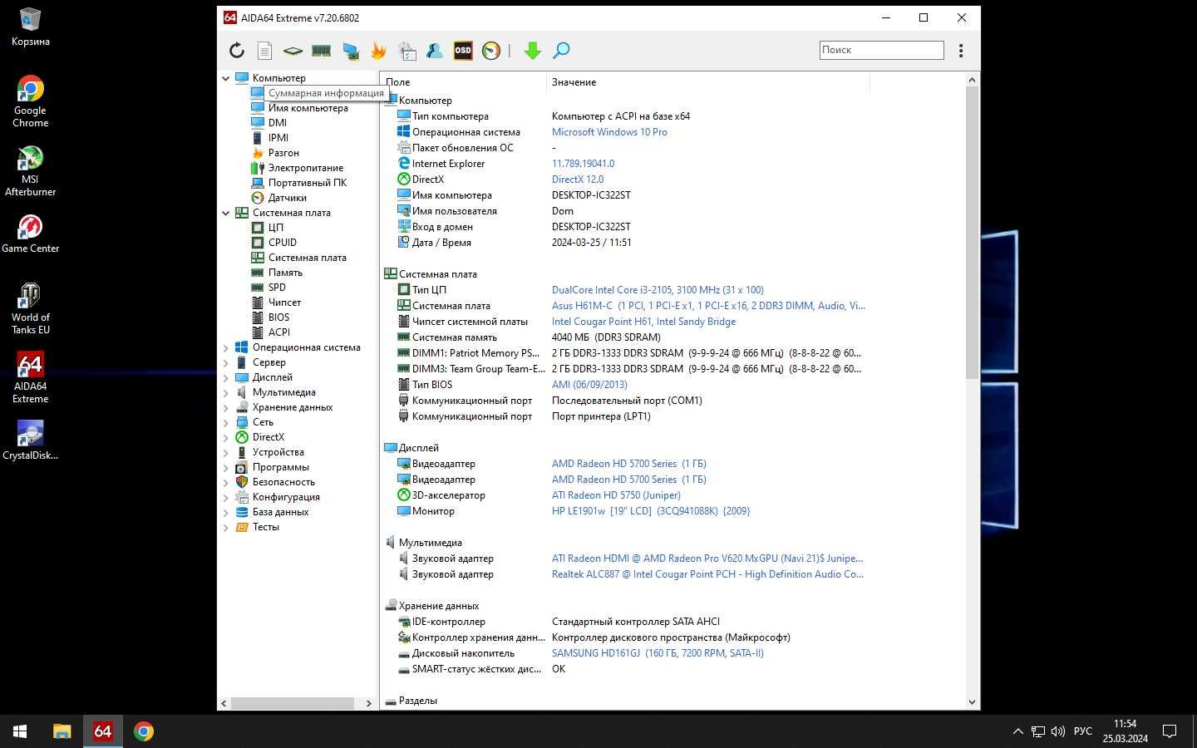Click the user silhouette toolbar icon
1197x748 pixels.
pos(435,51)
